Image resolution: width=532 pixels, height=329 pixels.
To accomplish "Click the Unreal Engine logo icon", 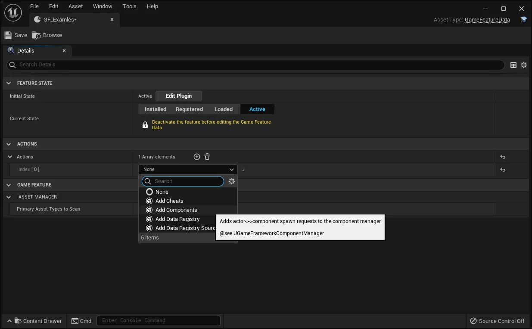I will [13, 13].
